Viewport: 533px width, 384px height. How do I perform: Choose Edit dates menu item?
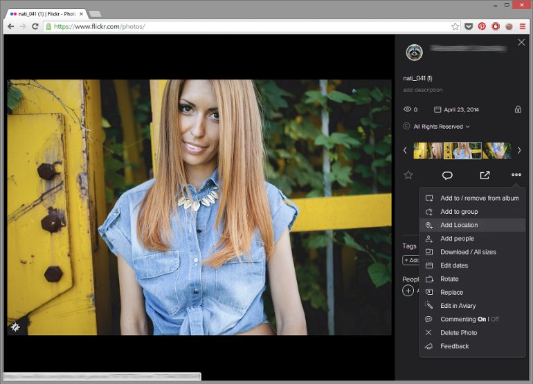(473, 266)
